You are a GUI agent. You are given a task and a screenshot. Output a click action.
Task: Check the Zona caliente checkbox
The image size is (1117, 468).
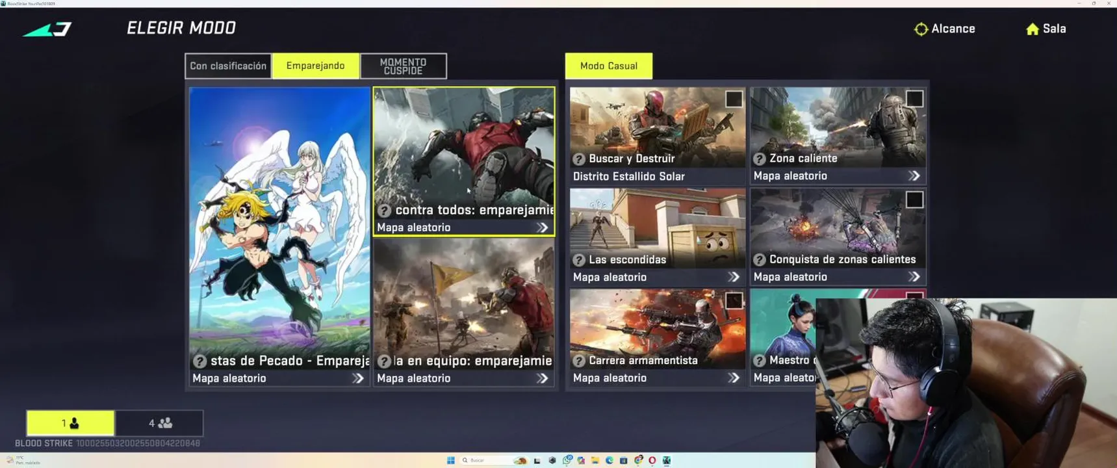point(914,99)
